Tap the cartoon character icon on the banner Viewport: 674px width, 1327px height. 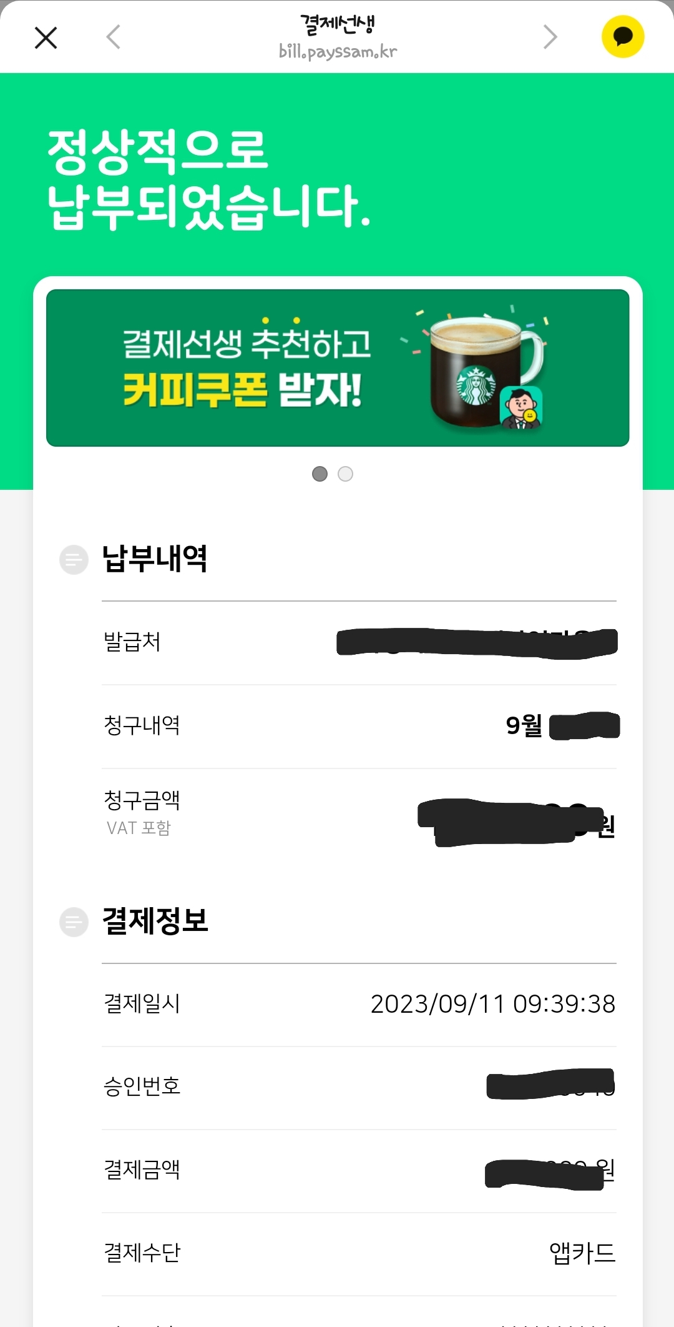[x=521, y=408]
